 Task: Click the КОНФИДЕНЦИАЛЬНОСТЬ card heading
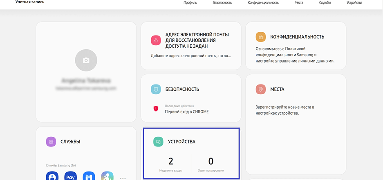coord(297,37)
